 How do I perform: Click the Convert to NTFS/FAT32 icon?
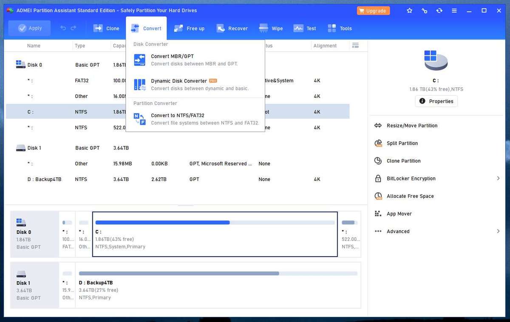click(140, 119)
